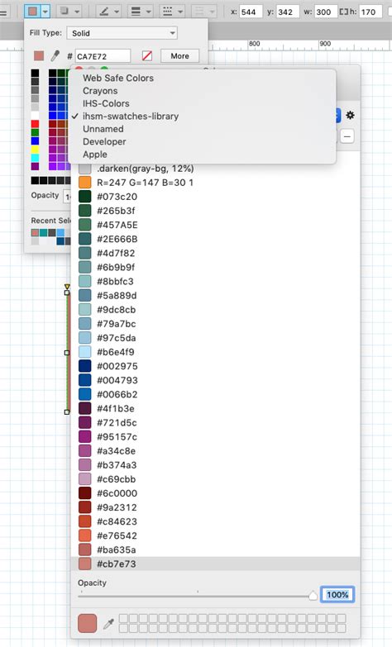The image size is (392, 647).
Task: Select swatch #b6e4f9
Action: click(x=215, y=352)
